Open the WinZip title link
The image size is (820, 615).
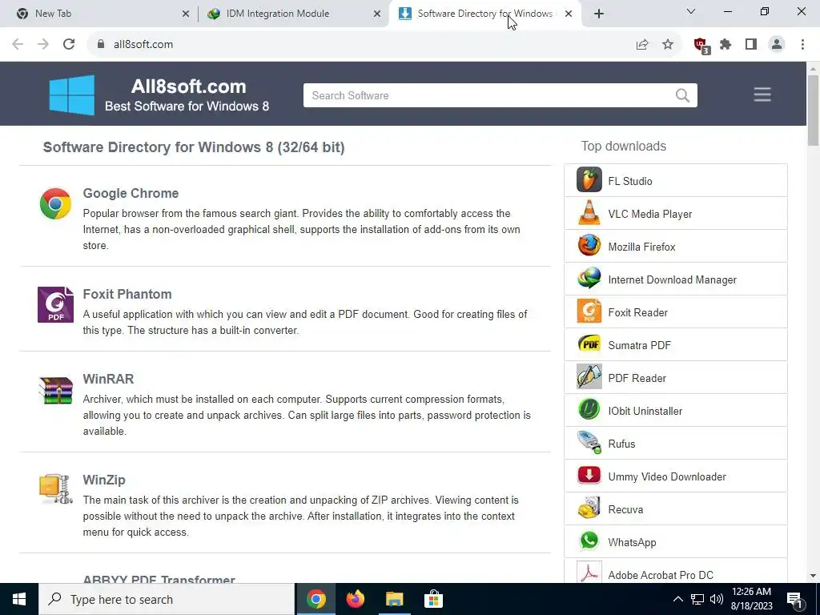click(104, 480)
